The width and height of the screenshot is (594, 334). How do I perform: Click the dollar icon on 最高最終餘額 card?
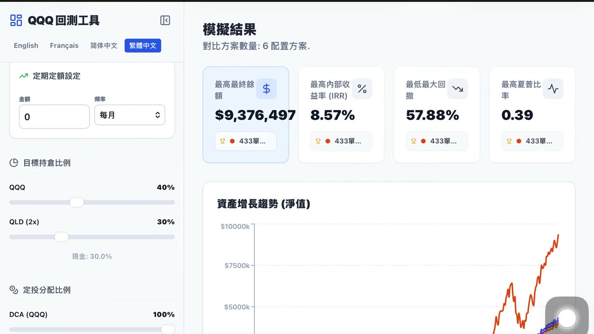click(266, 89)
